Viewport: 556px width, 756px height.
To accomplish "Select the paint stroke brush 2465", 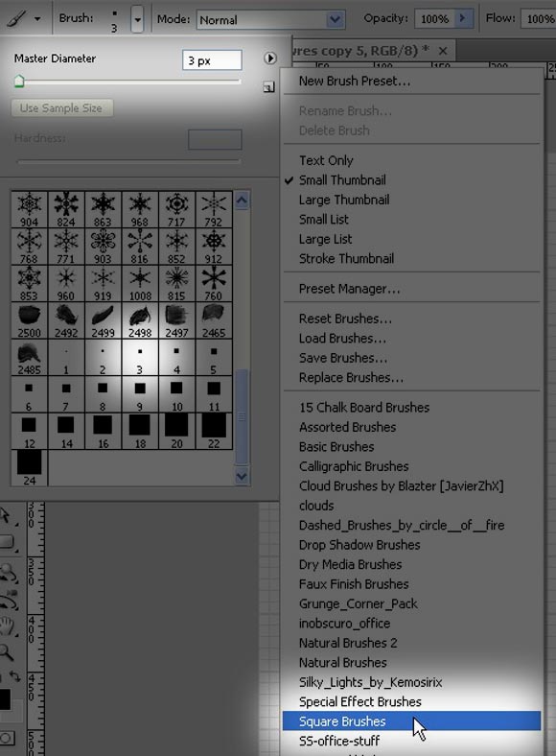I will pyautogui.click(x=214, y=320).
